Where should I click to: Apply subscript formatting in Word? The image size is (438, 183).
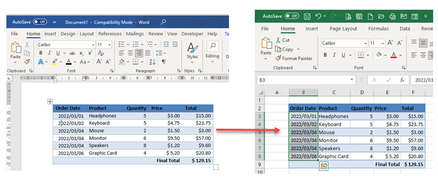coord(81,53)
